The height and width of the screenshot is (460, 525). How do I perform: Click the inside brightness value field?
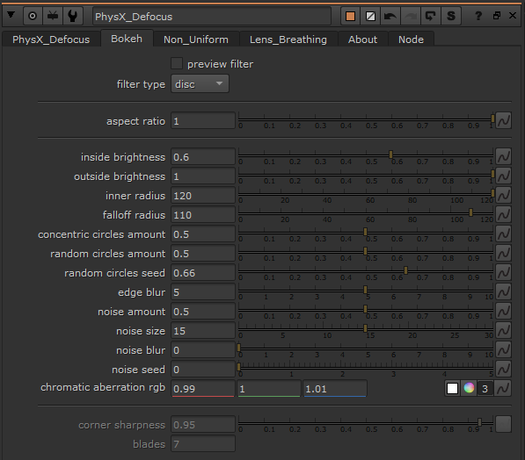203,157
